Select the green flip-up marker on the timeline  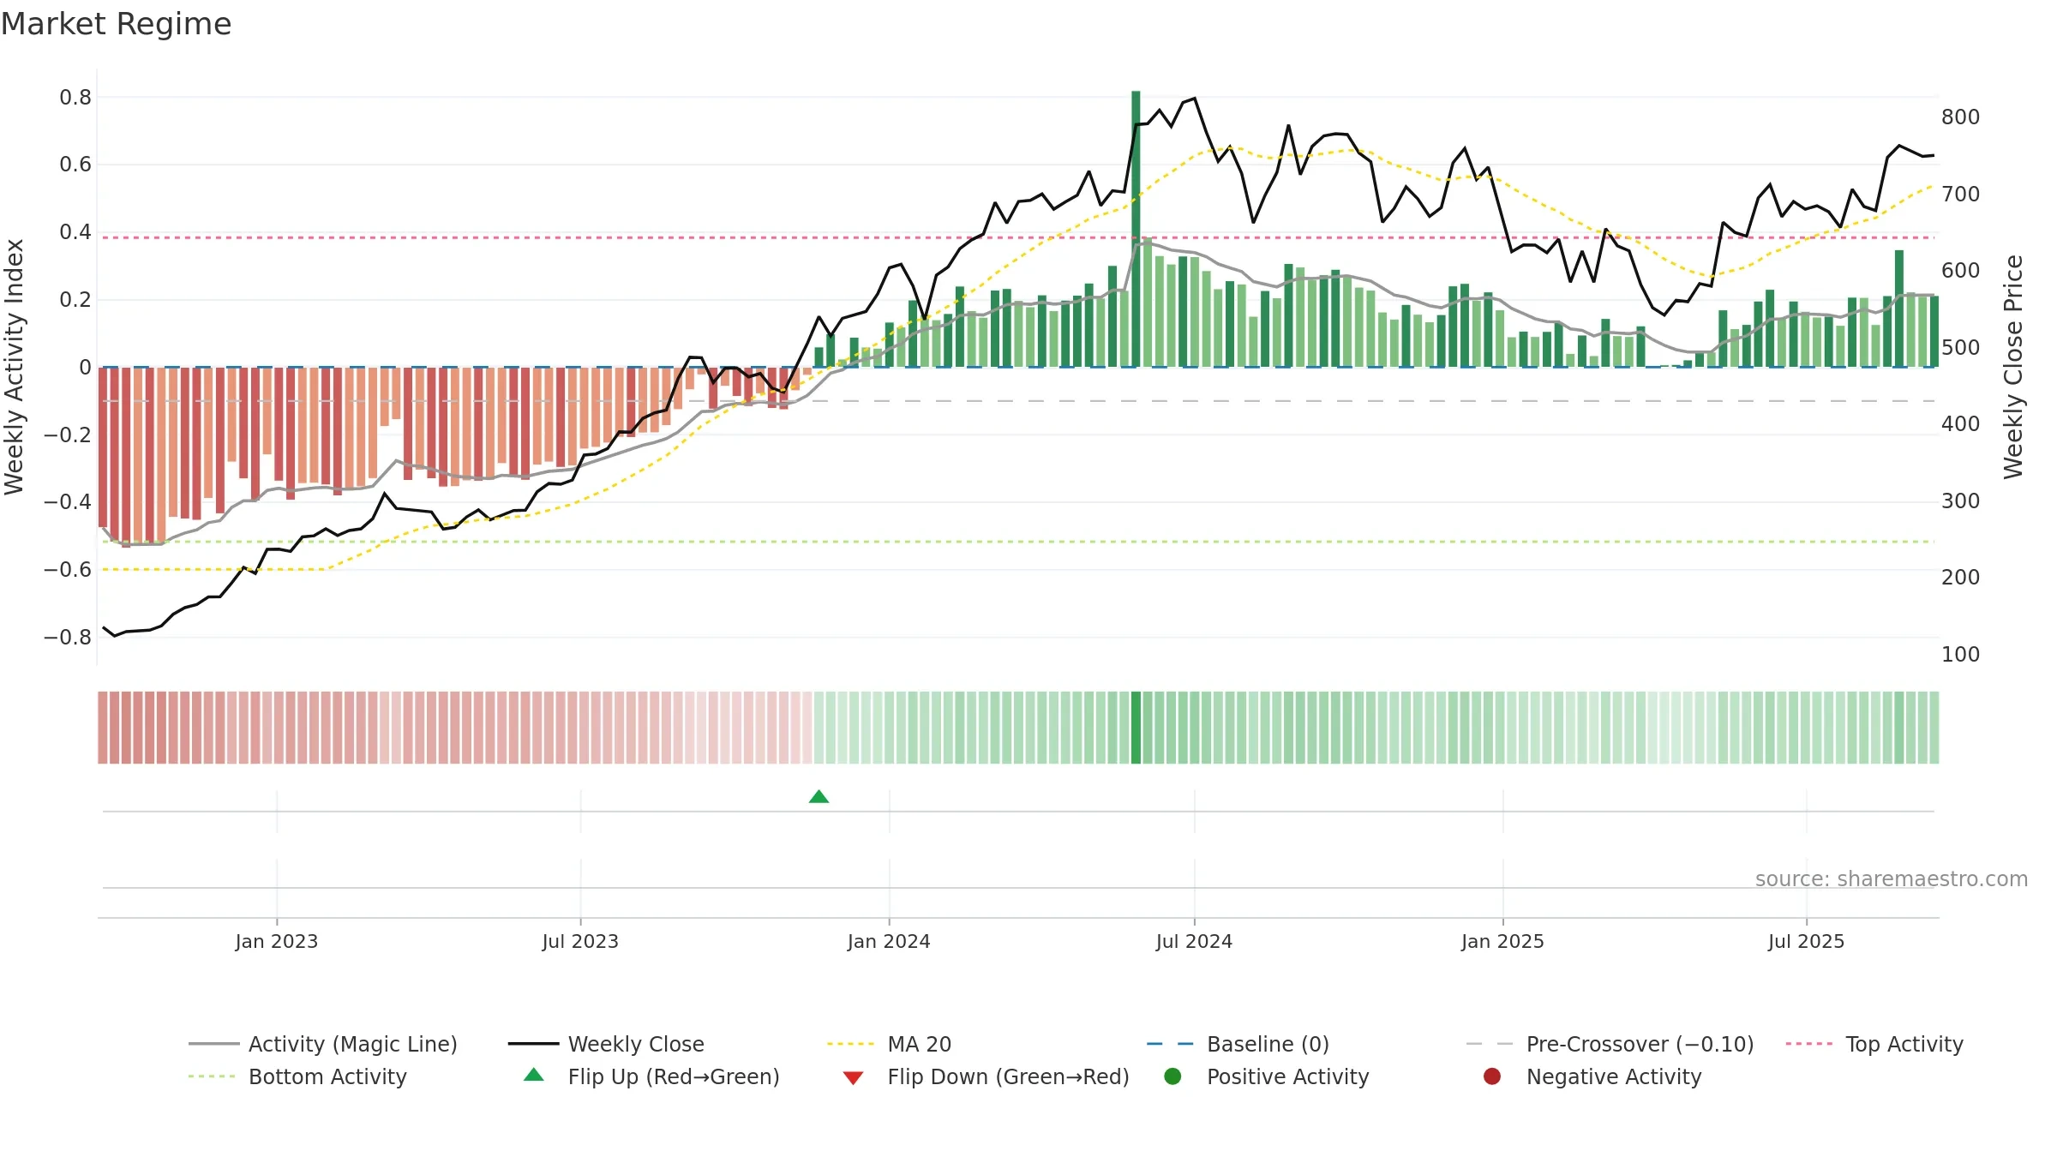coord(819,797)
